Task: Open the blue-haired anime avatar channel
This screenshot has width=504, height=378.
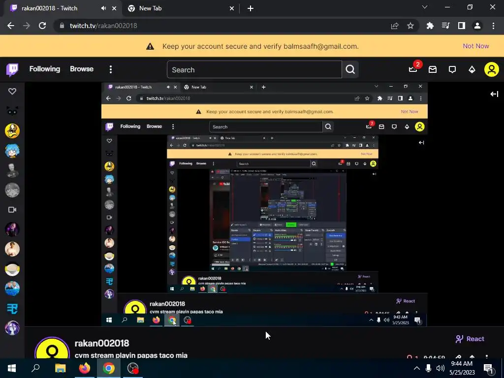Action: [x=12, y=151]
